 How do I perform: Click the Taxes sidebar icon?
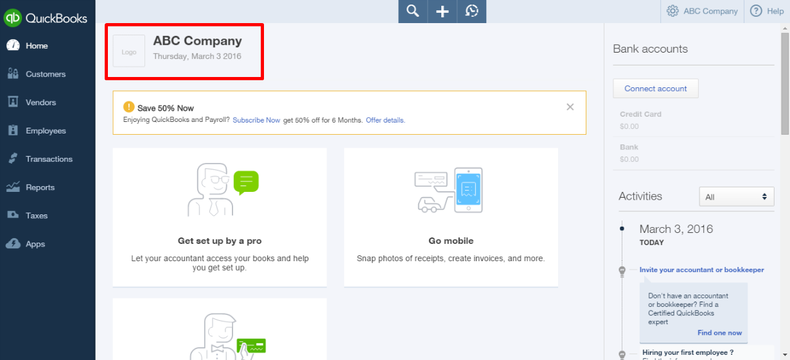(13, 216)
